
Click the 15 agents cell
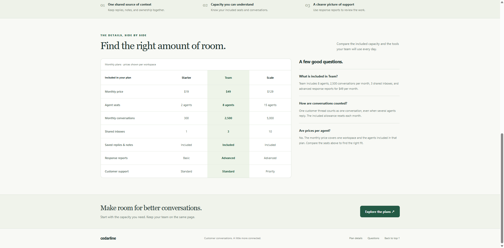pyautogui.click(x=270, y=105)
